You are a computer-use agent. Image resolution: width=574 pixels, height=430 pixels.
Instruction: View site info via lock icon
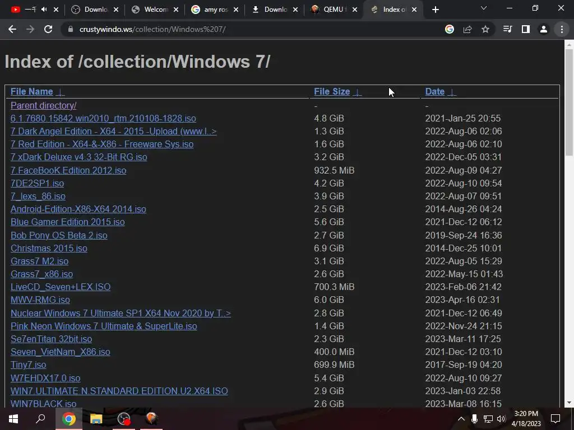[70, 29]
